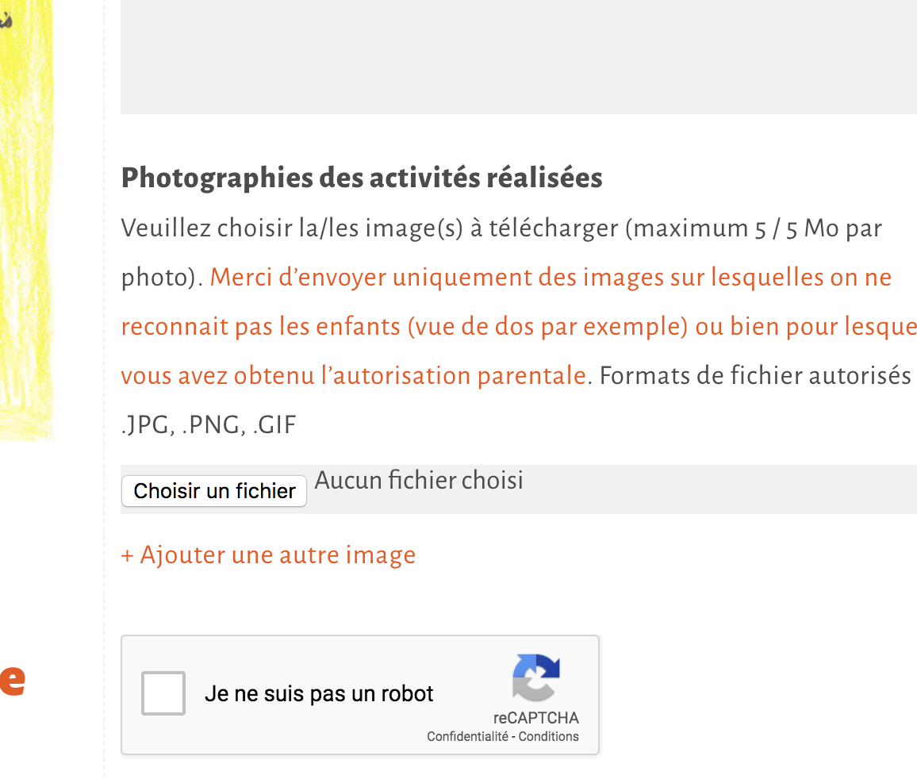The width and height of the screenshot is (917, 779).
Task: Click the "Aucun fichier choisi" file status text
Action: (x=419, y=481)
